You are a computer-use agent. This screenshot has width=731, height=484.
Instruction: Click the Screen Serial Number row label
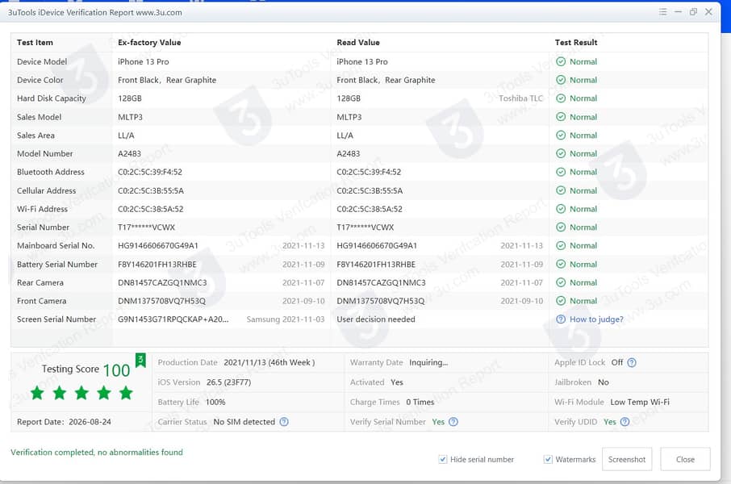[x=56, y=319]
